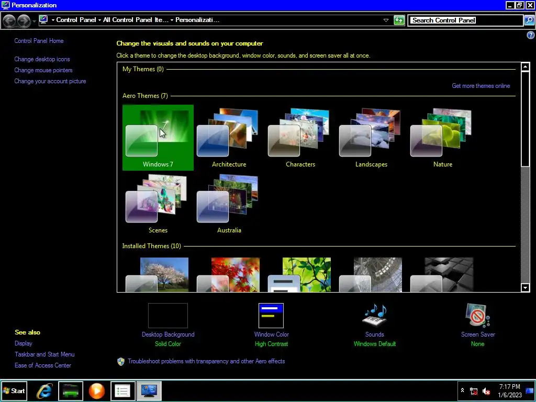Screen dimensions: 536x402
Task: Pick the installed cherry tree theme
Action: 158,275
